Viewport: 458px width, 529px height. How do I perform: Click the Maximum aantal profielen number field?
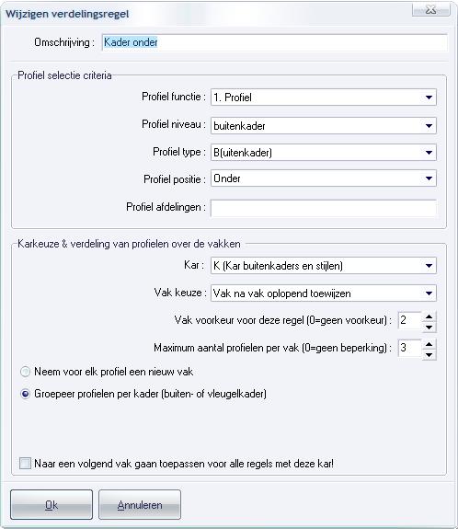pyautogui.click(x=410, y=348)
